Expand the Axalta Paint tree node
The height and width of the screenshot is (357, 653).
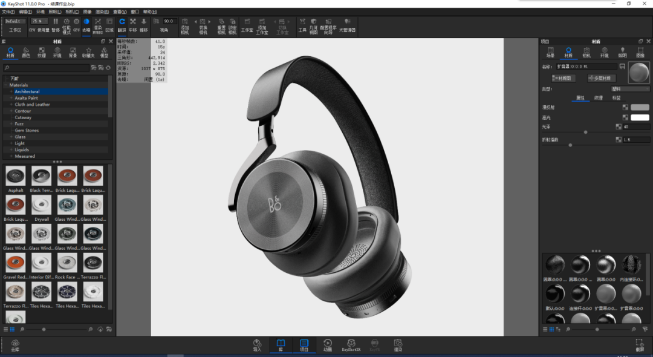coord(11,98)
